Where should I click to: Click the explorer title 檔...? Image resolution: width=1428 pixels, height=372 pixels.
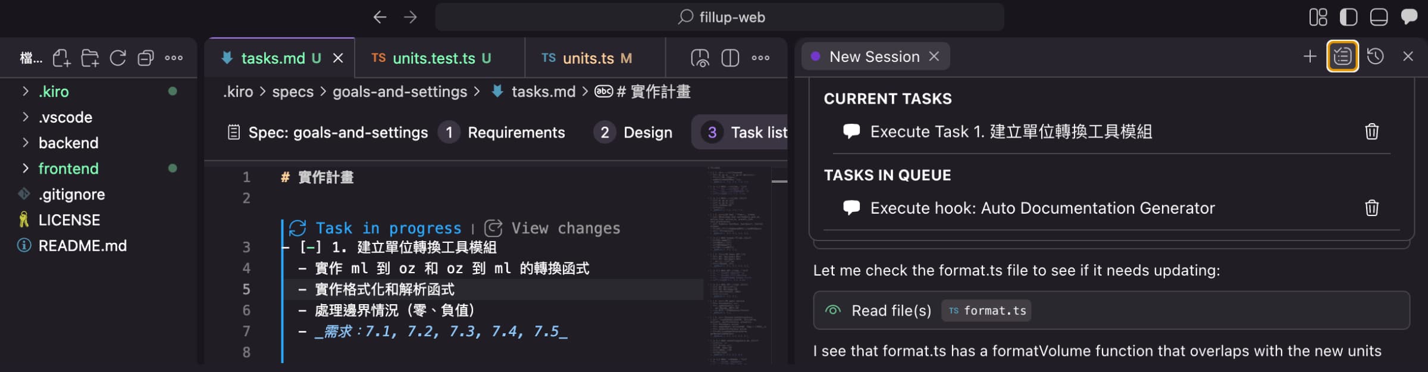31,58
